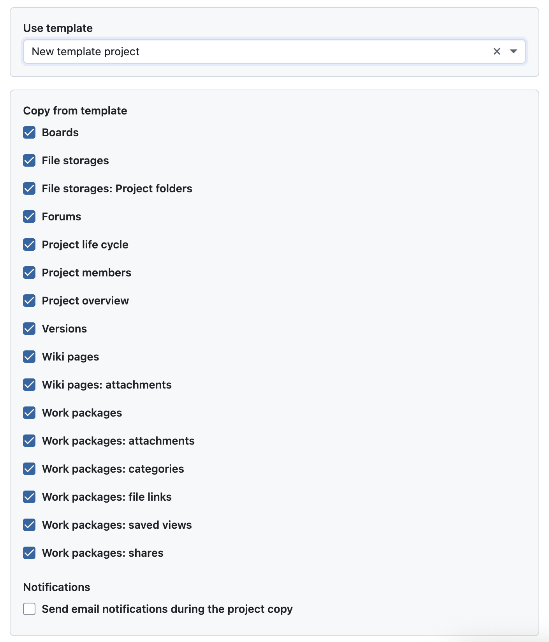Uncheck the Versions checkbox
The height and width of the screenshot is (642, 549).
pyautogui.click(x=29, y=329)
